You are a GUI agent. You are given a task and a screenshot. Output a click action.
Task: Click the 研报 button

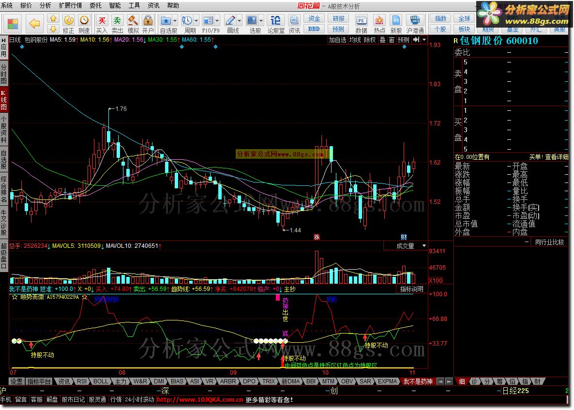[338, 18]
